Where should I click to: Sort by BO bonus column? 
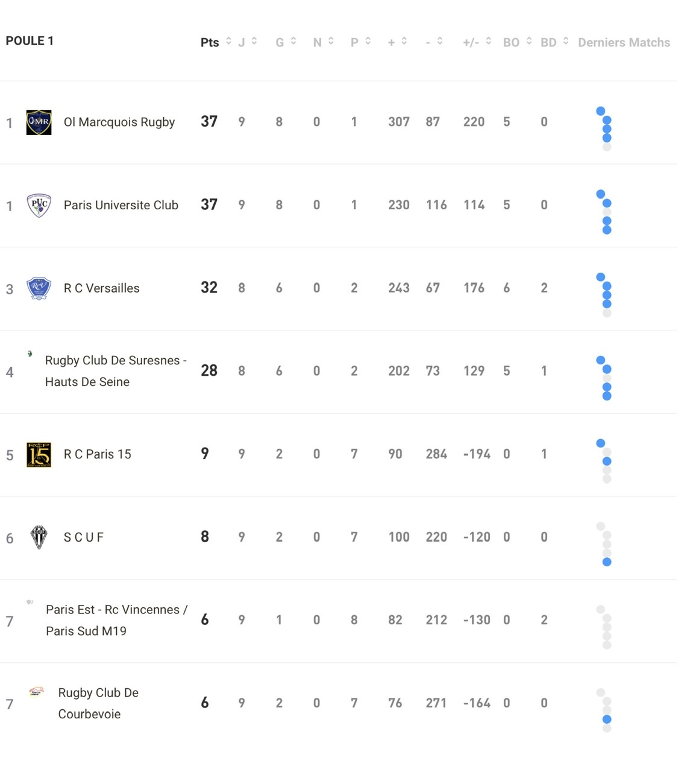tap(518, 42)
